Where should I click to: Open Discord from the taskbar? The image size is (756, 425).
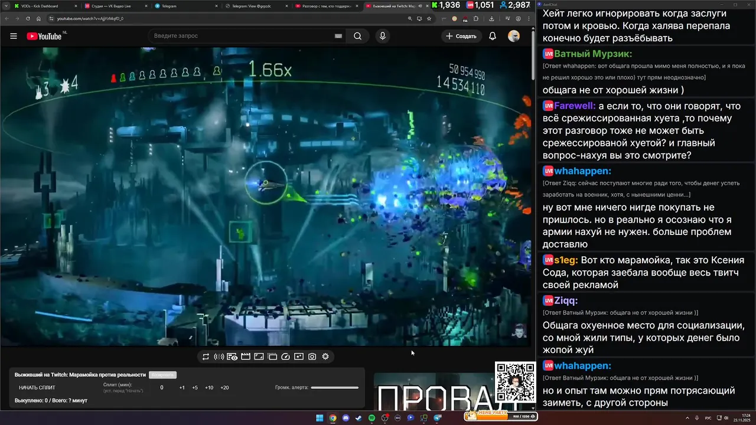point(346,418)
